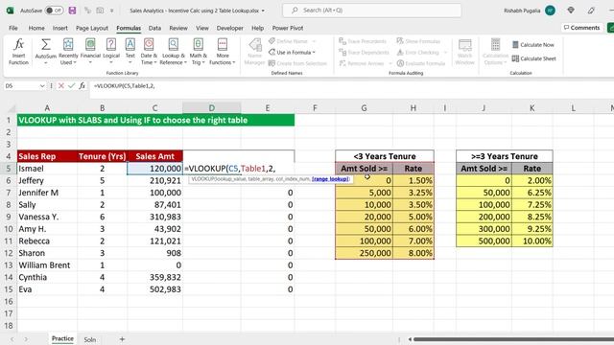Click the 8.00% rate cell

click(x=413, y=253)
